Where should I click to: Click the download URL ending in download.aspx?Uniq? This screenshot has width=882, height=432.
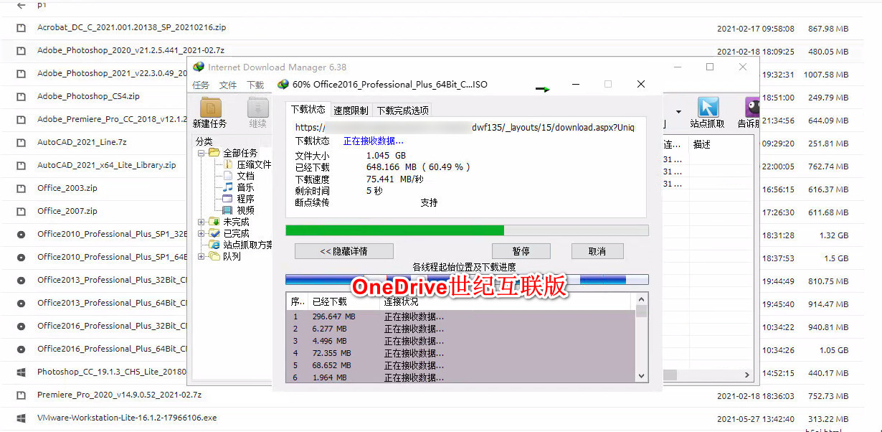pyautogui.click(x=465, y=127)
